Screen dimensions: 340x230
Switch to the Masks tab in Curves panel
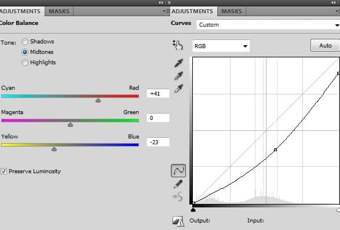tap(231, 11)
